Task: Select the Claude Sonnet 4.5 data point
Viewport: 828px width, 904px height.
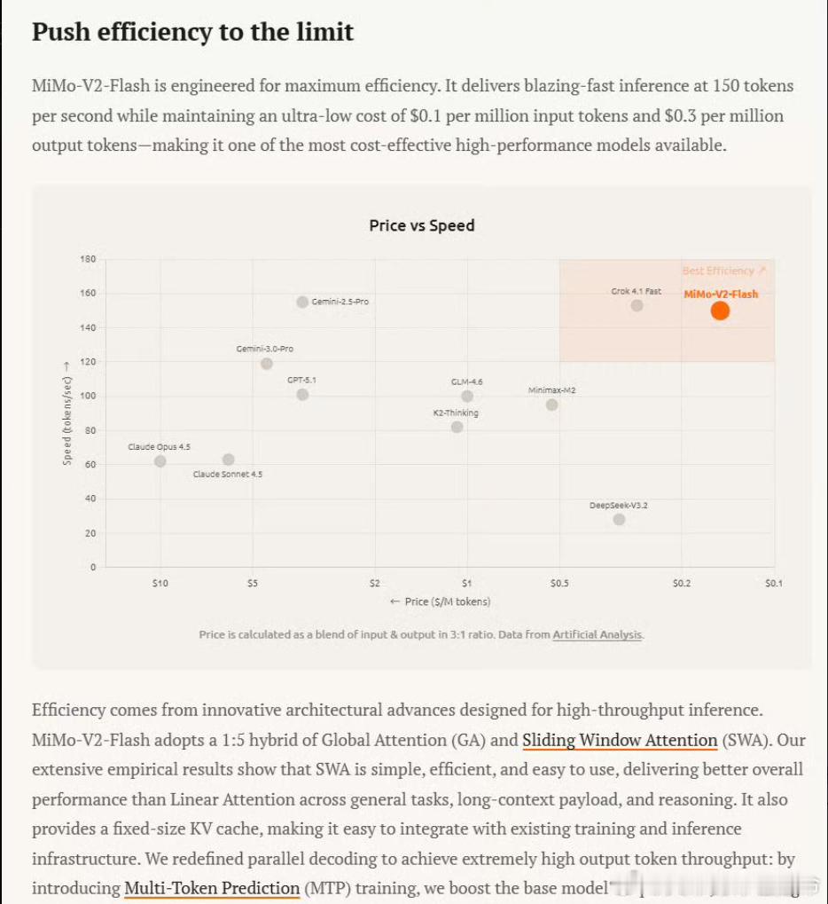Action: coord(228,460)
